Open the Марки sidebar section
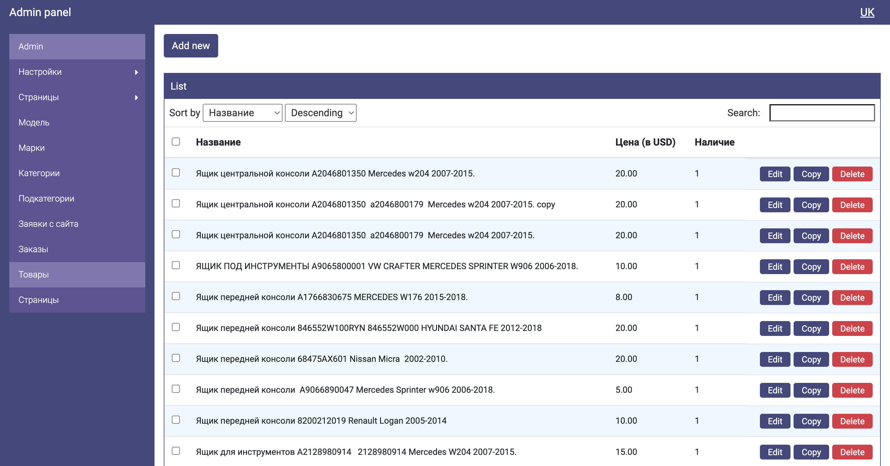This screenshot has height=466, width=890. (77, 148)
